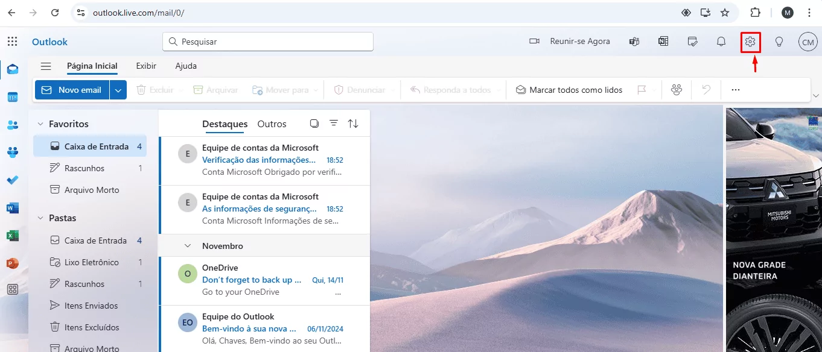This screenshot has width=822, height=352.
Task: Open PowerPoint in the left sidebar
Action: click(13, 263)
